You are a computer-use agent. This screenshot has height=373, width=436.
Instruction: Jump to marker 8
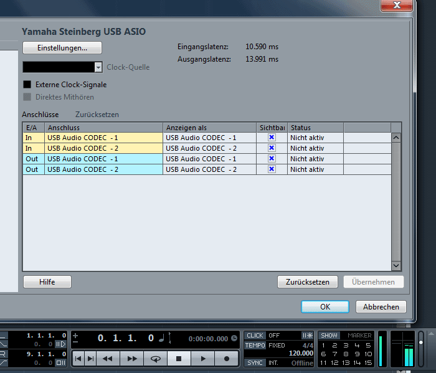pyautogui.click(x=346, y=354)
